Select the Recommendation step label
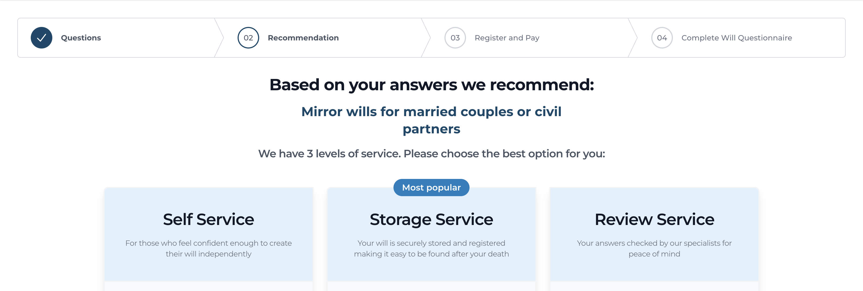The image size is (863, 291). [x=303, y=38]
